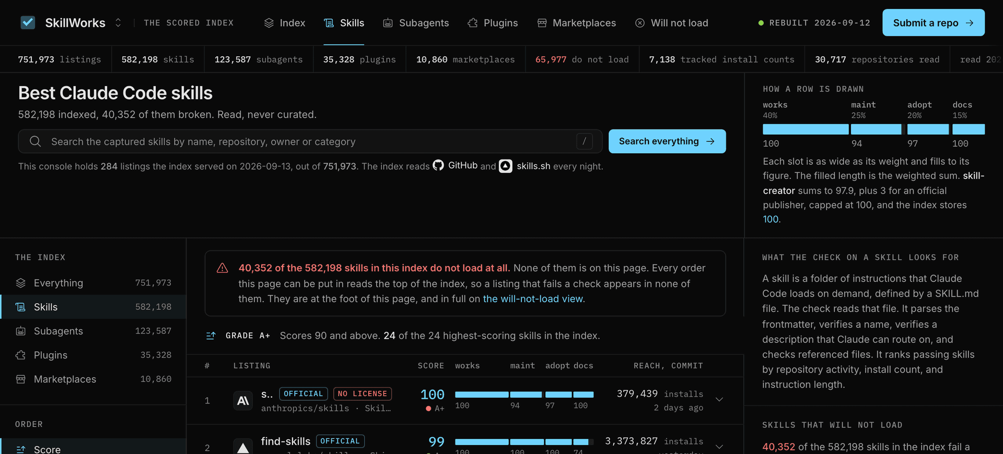The width and height of the screenshot is (1003, 454).
Task: Open the Will not load view
Action: pos(672,23)
